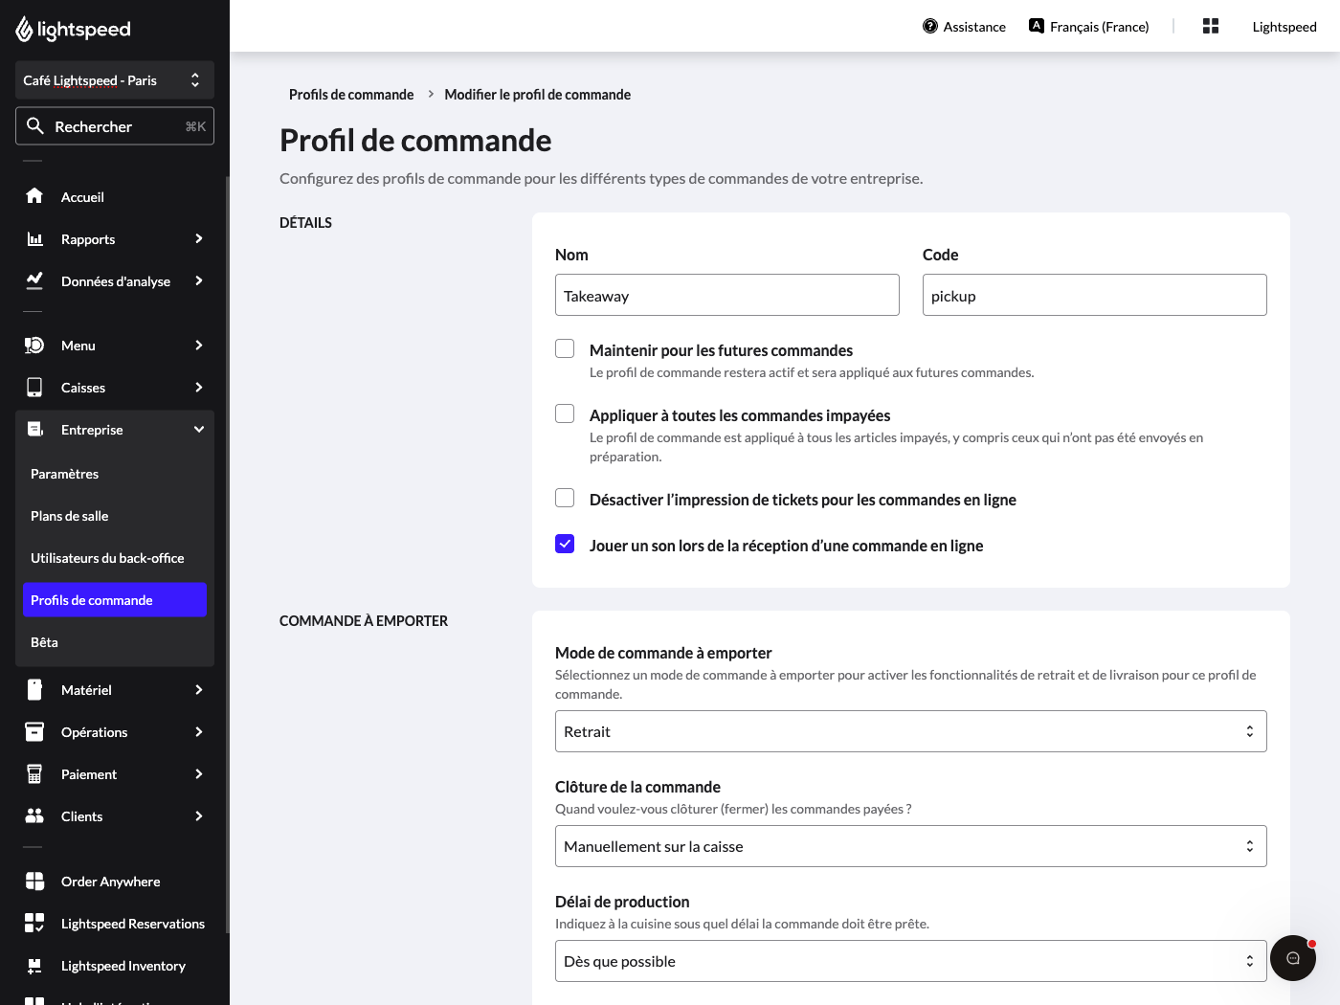Image resolution: width=1340 pixels, height=1005 pixels.
Task: Click the Assistance help icon
Action: (930, 26)
